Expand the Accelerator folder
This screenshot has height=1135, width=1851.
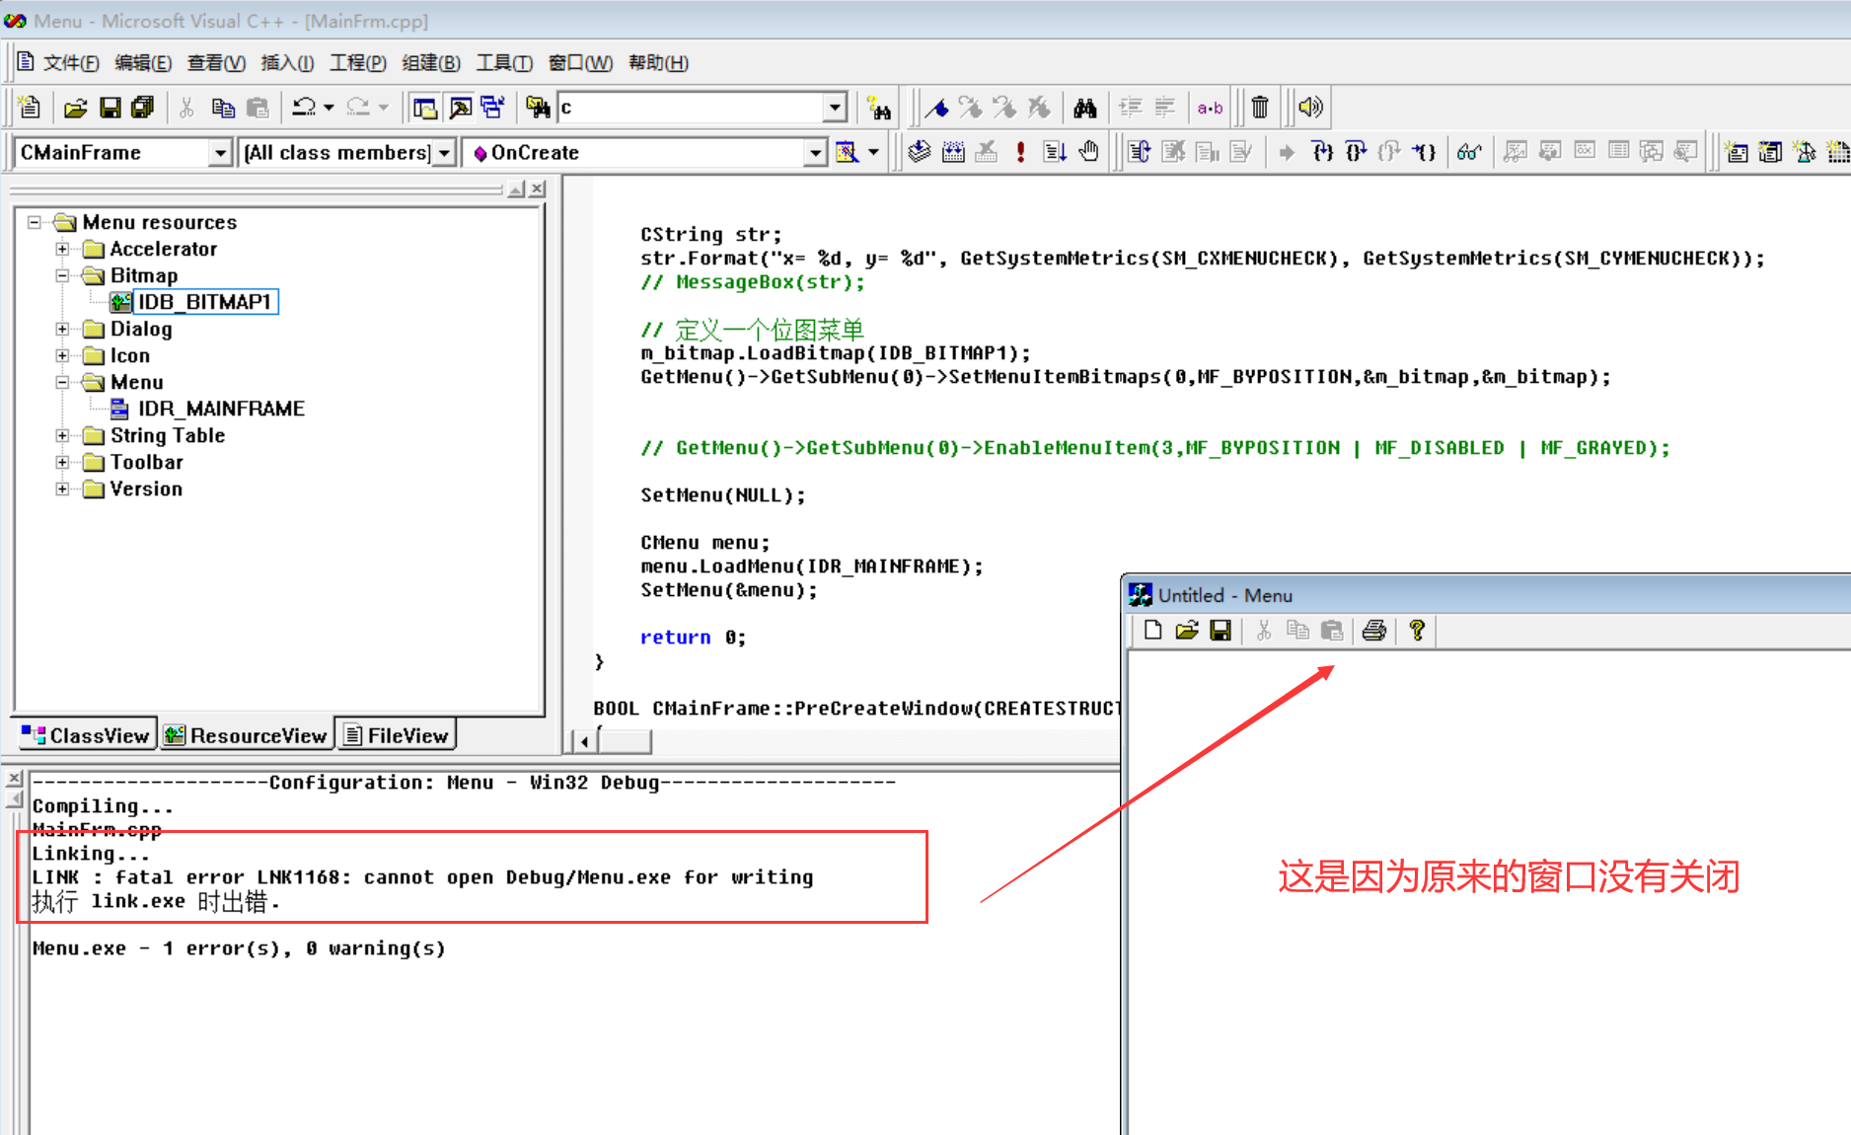[x=62, y=249]
